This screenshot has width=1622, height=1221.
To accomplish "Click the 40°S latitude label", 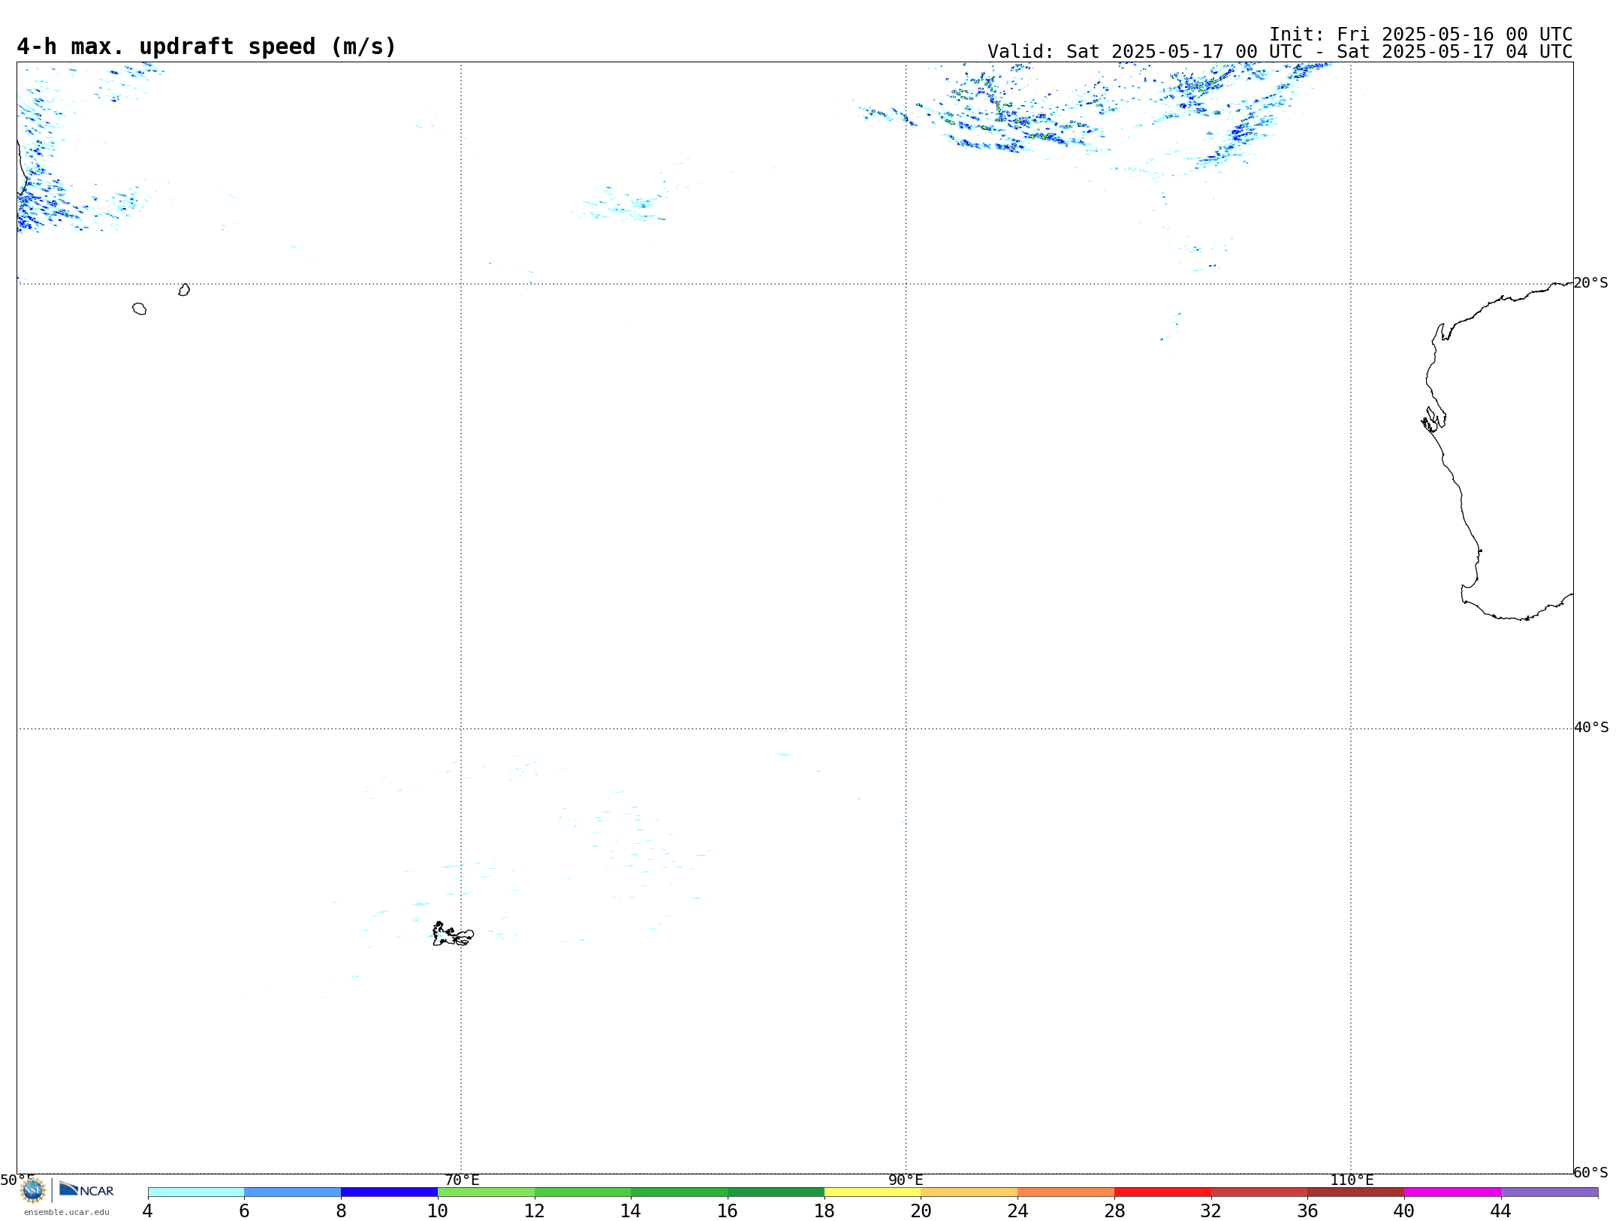I will tap(1591, 728).
